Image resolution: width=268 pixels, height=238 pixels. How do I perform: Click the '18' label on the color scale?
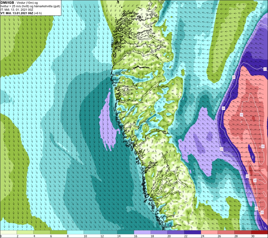point(152,236)
